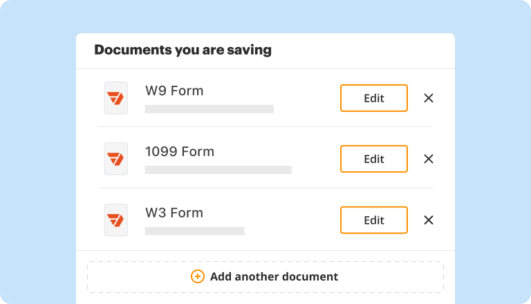Remove the 1099 Form with X
Viewport: 531px width, 304px height.
(x=429, y=159)
